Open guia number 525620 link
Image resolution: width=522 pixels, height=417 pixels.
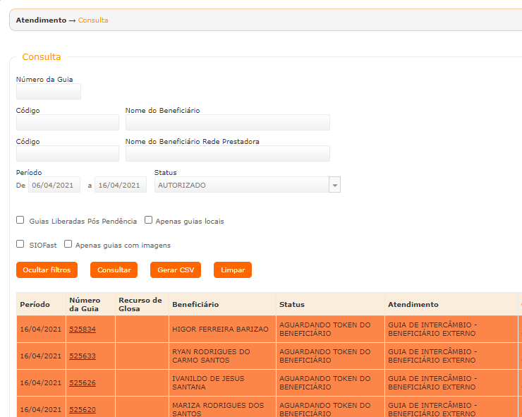83,409
